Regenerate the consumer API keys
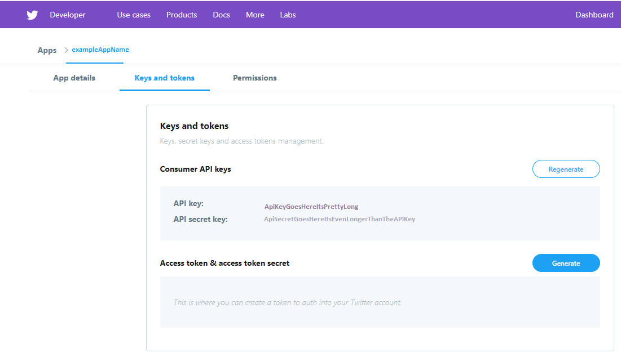The height and width of the screenshot is (353, 621). coord(566,169)
